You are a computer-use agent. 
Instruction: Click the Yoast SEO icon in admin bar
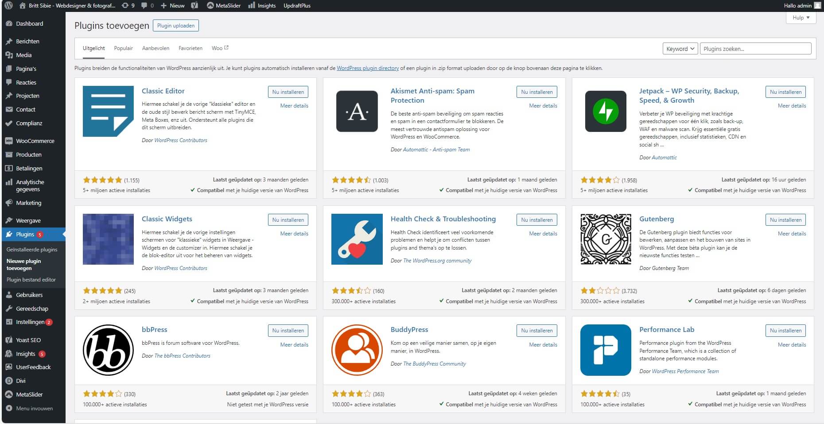(194, 6)
